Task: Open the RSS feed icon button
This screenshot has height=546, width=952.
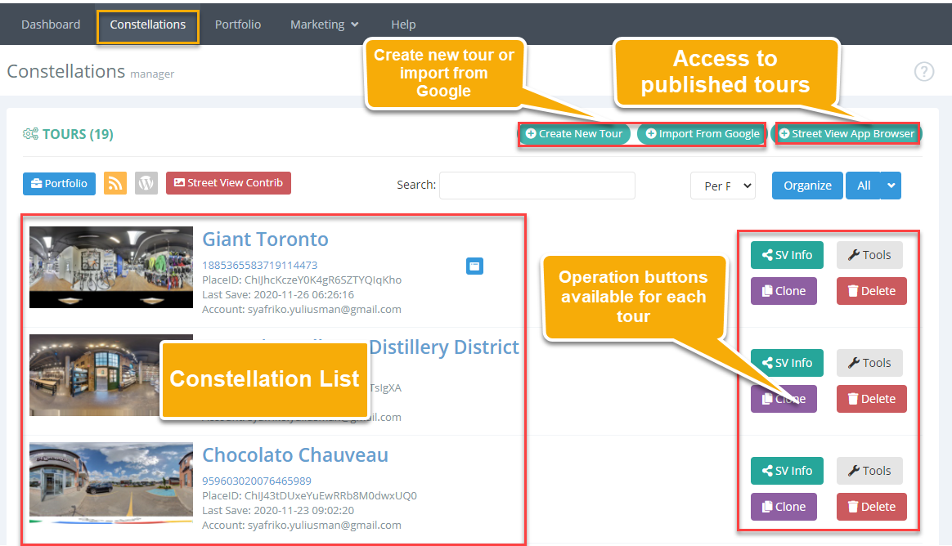Action: 115,183
